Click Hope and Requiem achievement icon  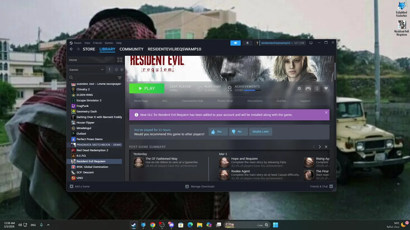[x=224, y=162]
